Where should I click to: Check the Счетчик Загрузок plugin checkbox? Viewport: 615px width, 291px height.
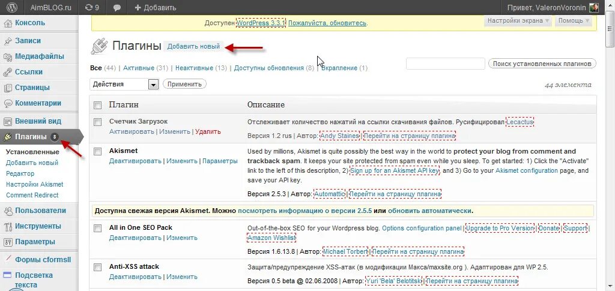(98, 122)
